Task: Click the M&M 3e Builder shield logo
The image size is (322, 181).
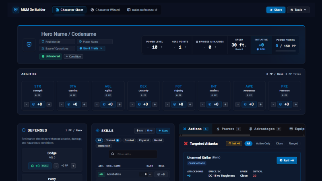Action: coord(16,10)
